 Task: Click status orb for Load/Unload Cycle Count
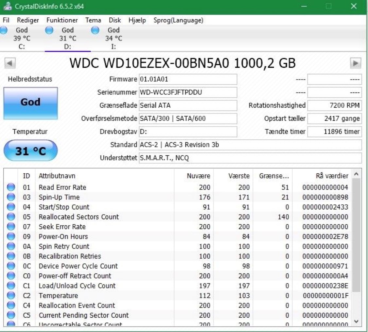point(11,286)
